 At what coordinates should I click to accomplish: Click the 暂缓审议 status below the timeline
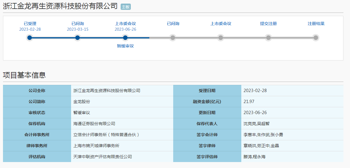click(x=125, y=46)
